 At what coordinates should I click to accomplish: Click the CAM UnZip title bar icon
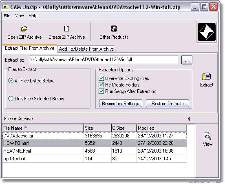(5, 7)
